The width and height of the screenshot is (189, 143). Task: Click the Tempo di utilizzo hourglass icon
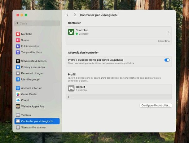[x=18, y=52]
